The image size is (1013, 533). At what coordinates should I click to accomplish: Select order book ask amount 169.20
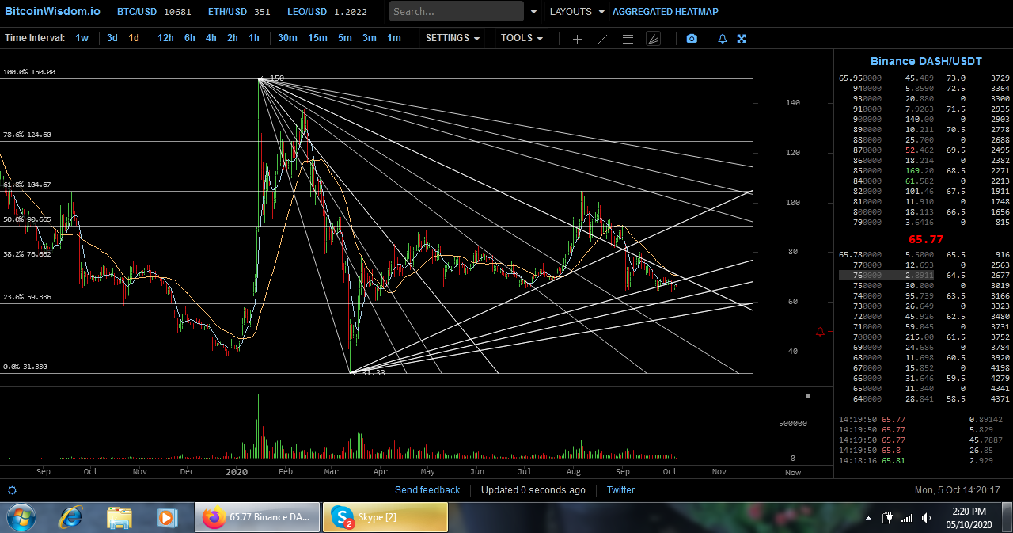[920, 171]
